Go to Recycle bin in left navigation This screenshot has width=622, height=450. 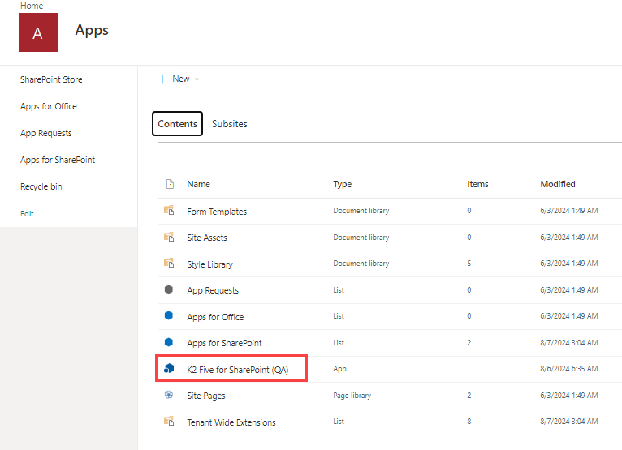pyautogui.click(x=41, y=186)
